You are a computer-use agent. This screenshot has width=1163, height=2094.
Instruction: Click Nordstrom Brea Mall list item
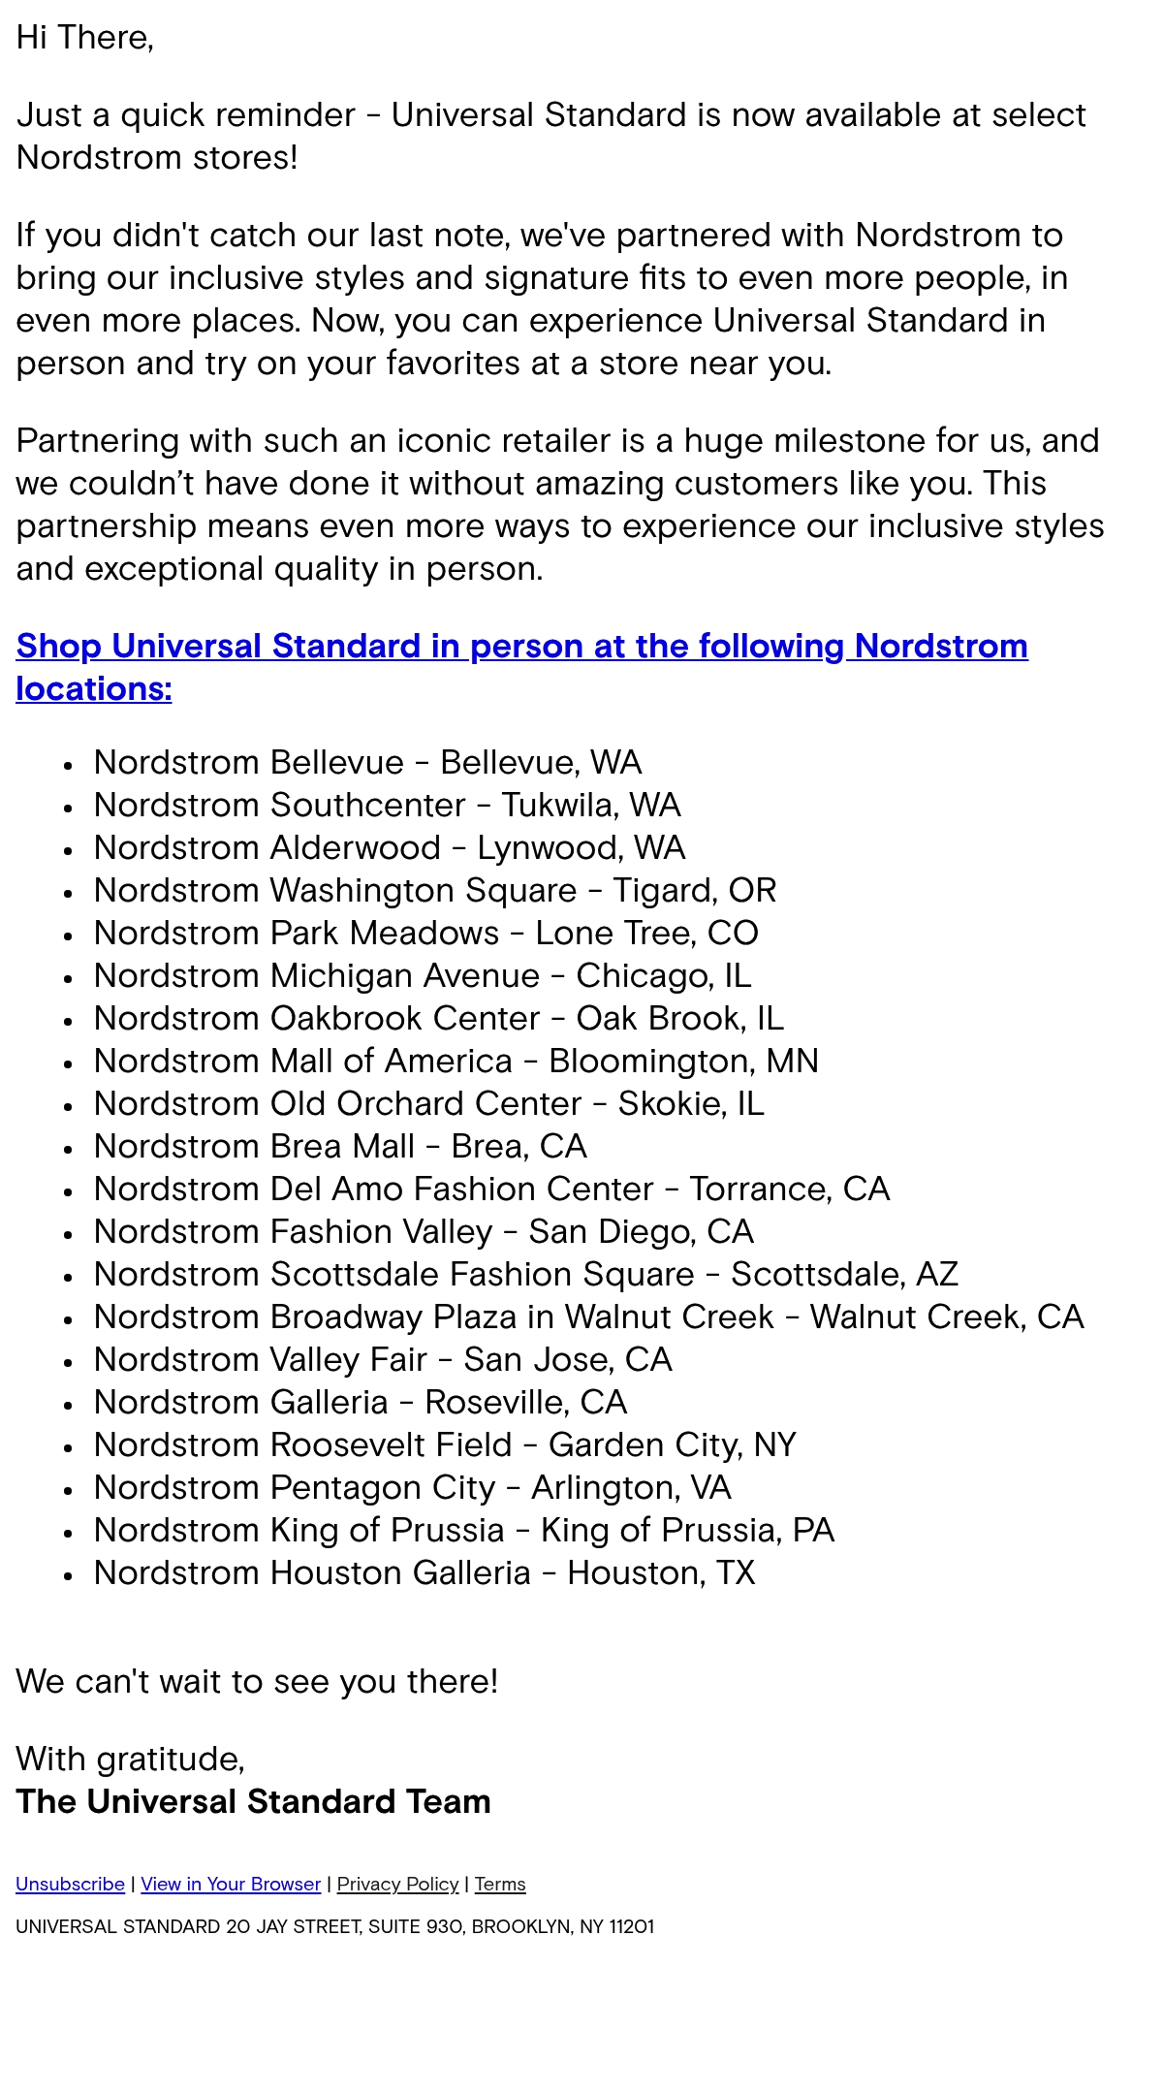pos(340,1146)
